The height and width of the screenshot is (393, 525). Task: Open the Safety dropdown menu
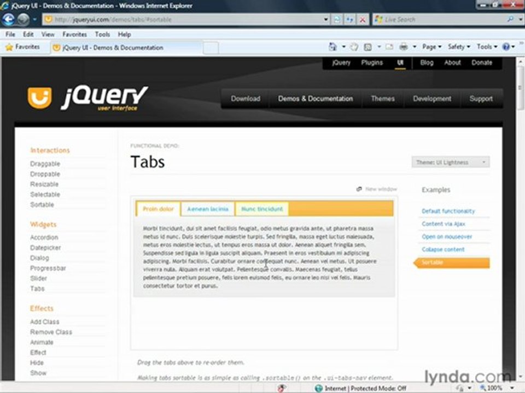tap(459, 47)
